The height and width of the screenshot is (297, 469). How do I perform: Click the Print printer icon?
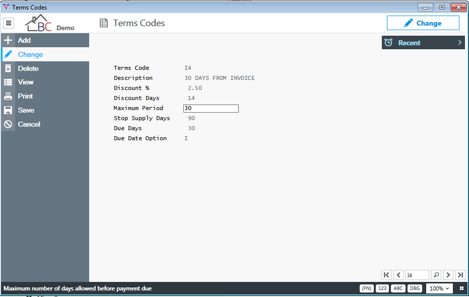click(8, 96)
